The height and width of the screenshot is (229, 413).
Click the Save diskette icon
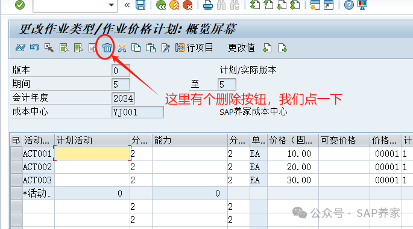coord(140,5)
